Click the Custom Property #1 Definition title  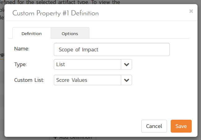point(55,13)
